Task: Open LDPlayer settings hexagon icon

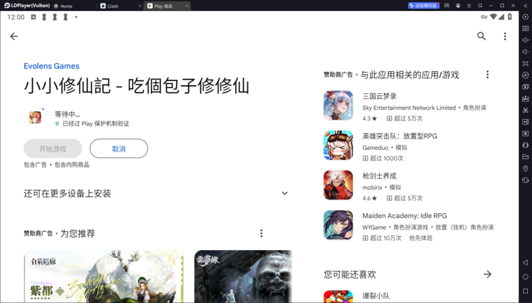Action: (x=526, y=17)
